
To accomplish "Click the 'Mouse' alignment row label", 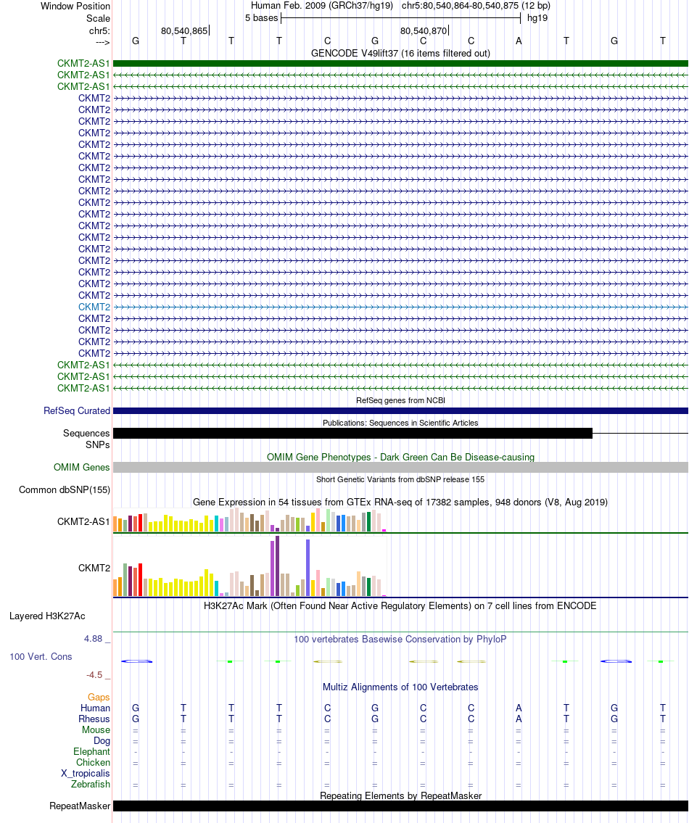I will click(96, 730).
